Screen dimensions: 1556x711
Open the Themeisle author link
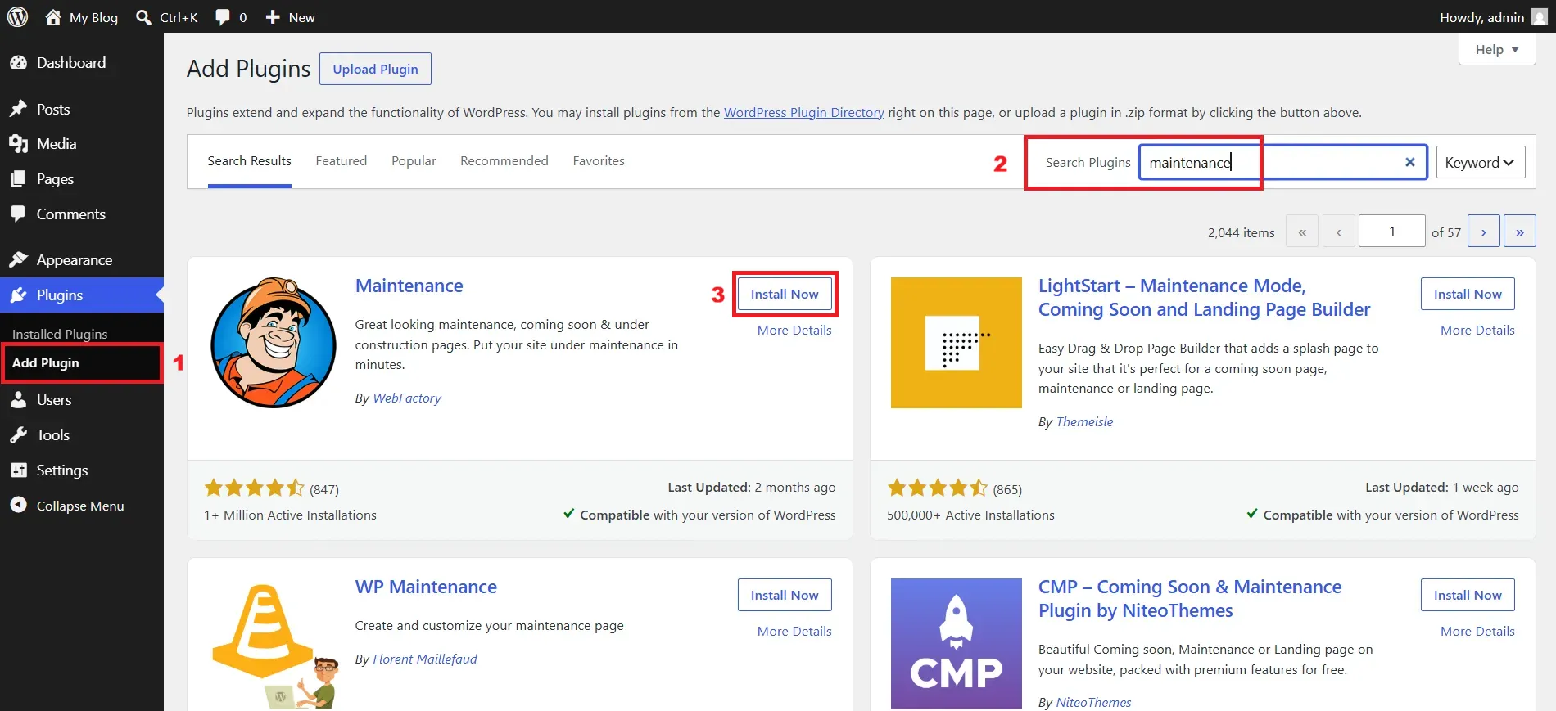point(1084,422)
